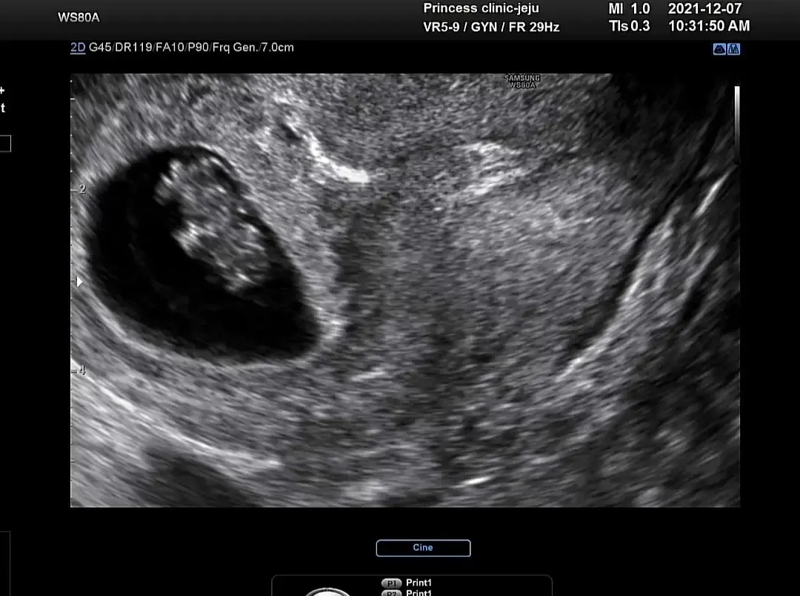
Task: Click the 'VR5-9 / GYN / FR 29Hz' probe info
Action: point(491,27)
